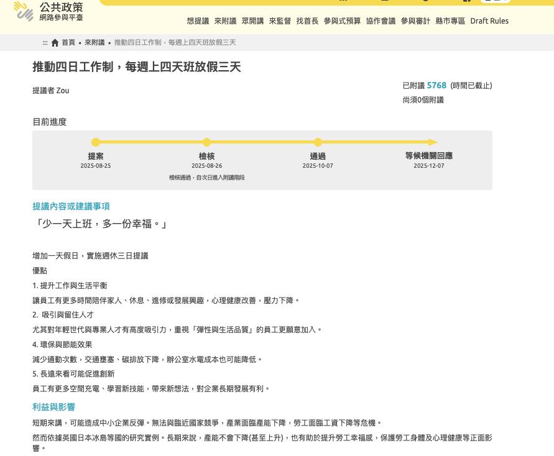Click the globe icon in the top bar
This screenshot has height=456, width=554.
(425, 1)
